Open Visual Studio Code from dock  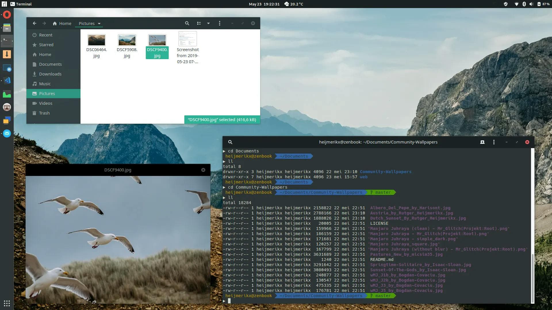[7, 81]
